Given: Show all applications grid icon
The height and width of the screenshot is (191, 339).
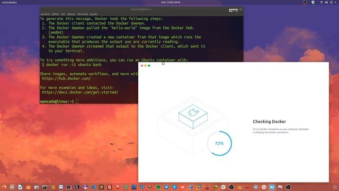Looking at the screenshot, I should click(x=335, y=187).
